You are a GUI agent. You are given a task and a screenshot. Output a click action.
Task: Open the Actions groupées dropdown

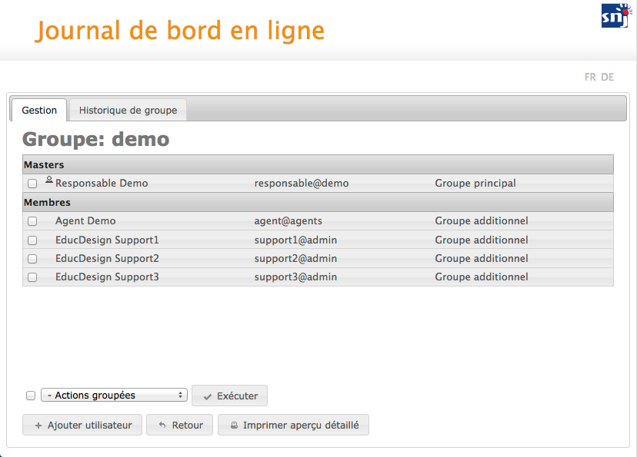tap(114, 395)
